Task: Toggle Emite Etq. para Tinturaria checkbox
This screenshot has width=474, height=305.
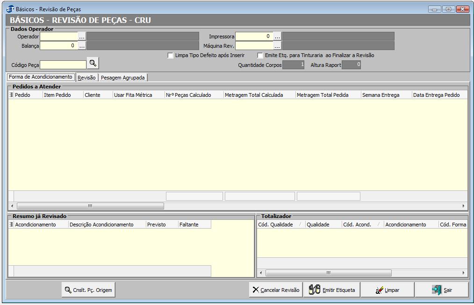Action: coord(260,55)
